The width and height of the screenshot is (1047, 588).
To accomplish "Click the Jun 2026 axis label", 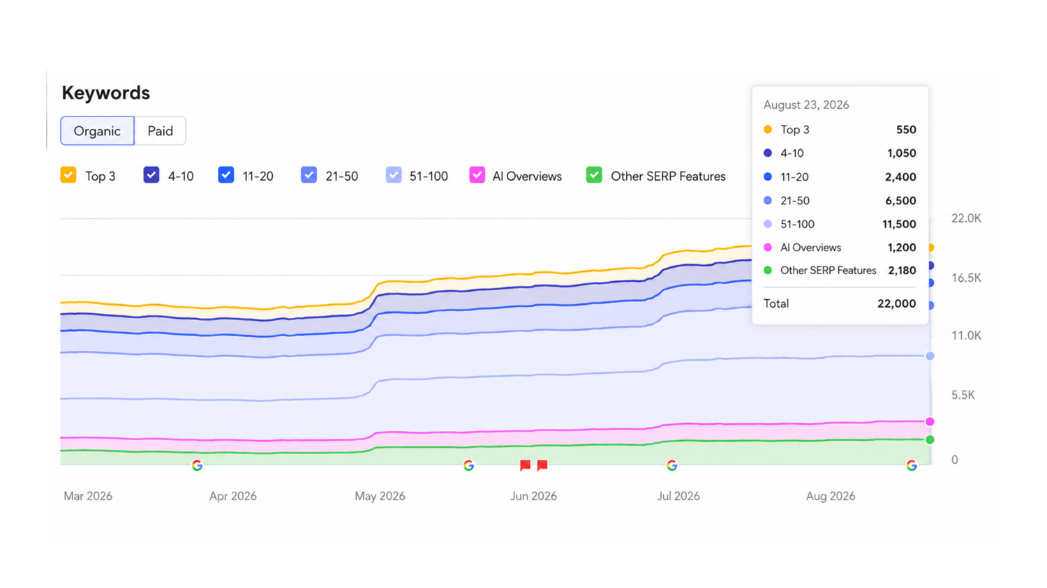I will 533,496.
